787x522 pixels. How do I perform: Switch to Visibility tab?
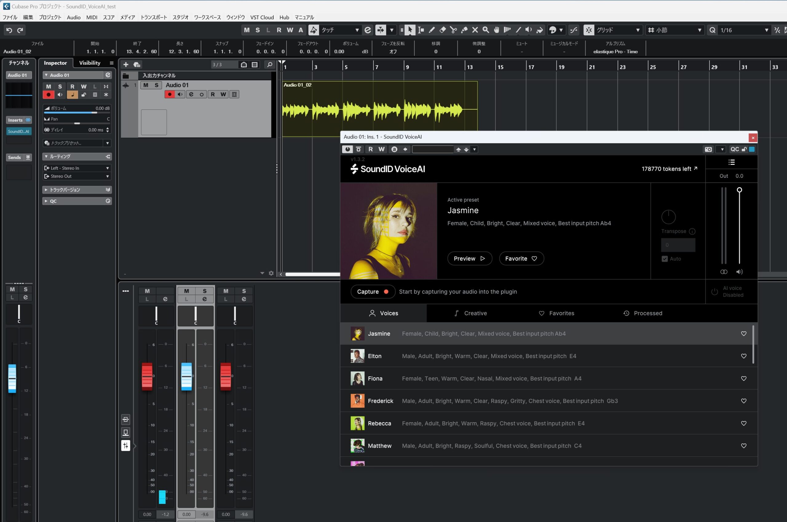[90, 63]
